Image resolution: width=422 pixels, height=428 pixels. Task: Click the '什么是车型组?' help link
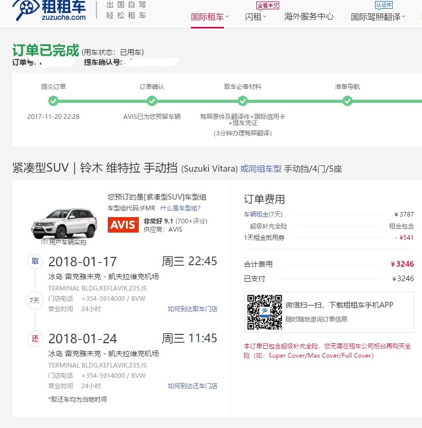180,208
